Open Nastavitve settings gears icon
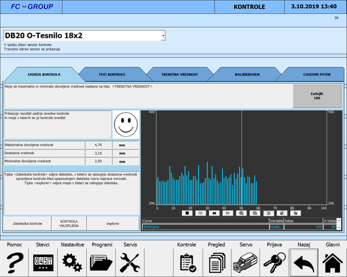Viewport: 347px width, 277px height. point(72,262)
